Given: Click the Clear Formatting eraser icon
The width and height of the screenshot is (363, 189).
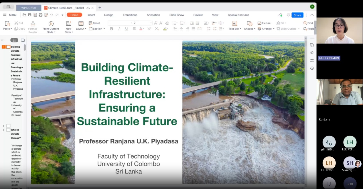Looking at the screenshot, I should 167,23.
